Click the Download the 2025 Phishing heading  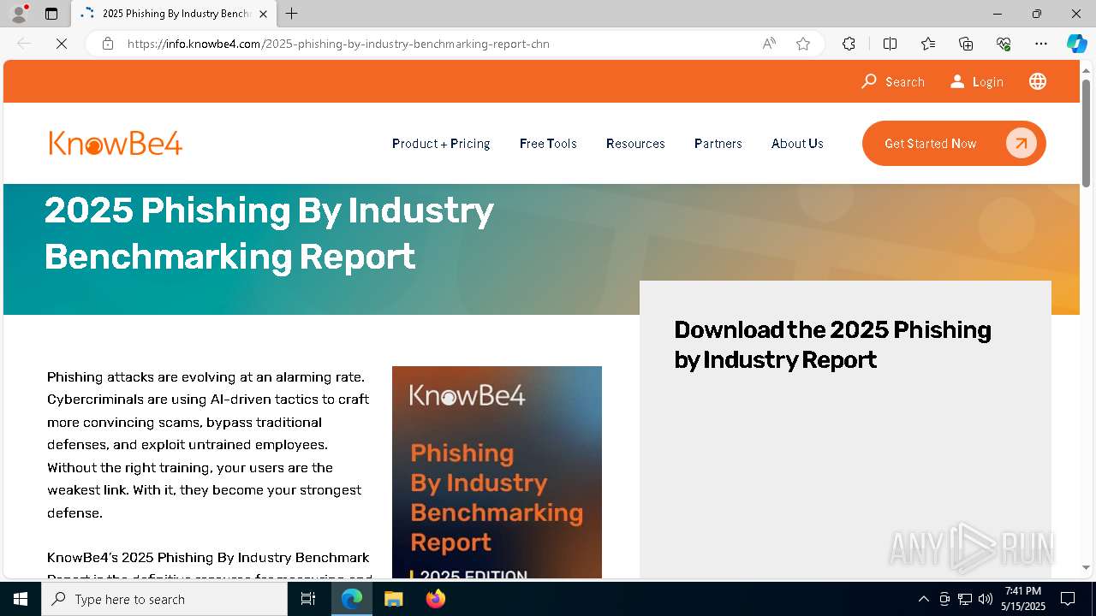pos(832,345)
